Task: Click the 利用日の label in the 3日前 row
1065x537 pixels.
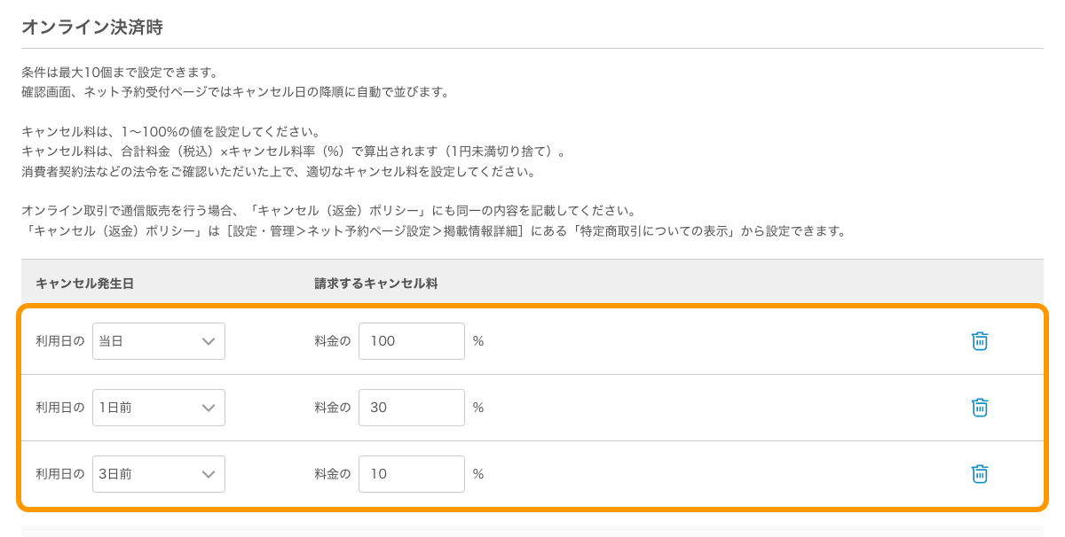Action: (60, 474)
